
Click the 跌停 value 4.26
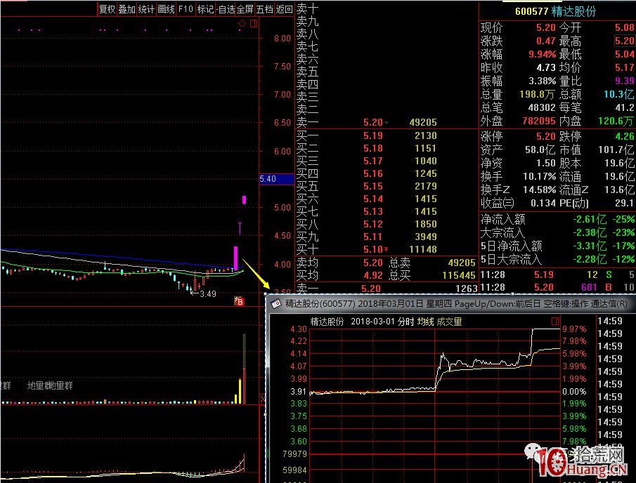tap(624, 136)
